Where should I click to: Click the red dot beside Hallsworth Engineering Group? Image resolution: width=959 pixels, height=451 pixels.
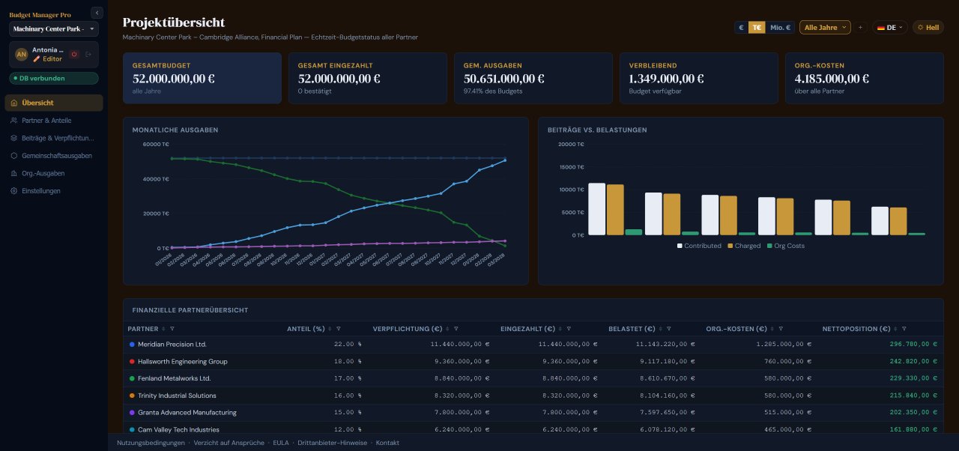click(x=132, y=362)
